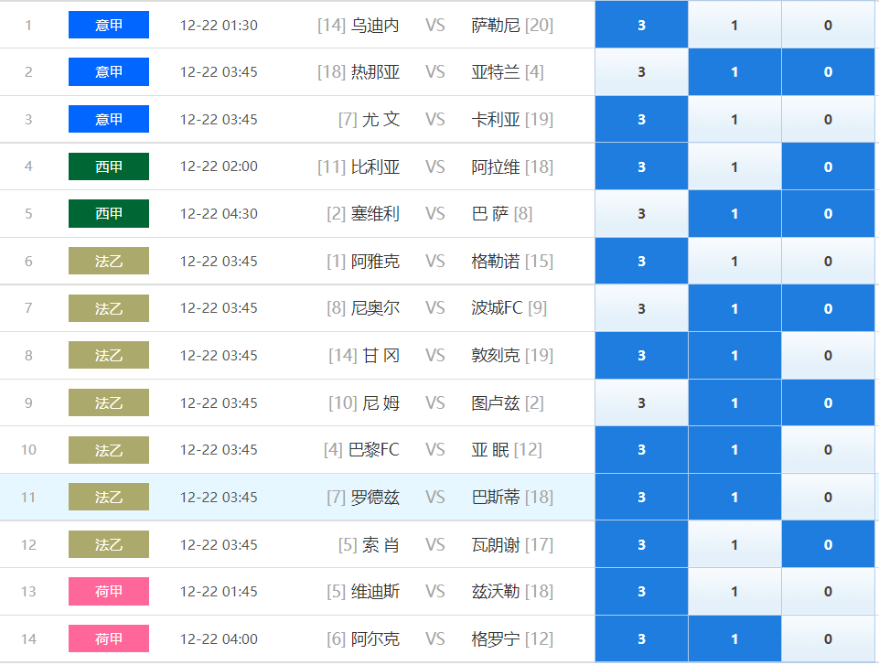The image size is (879, 665).
Task: Click VS between 甘冈 and 敦刻克
Action: pos(435,356)
